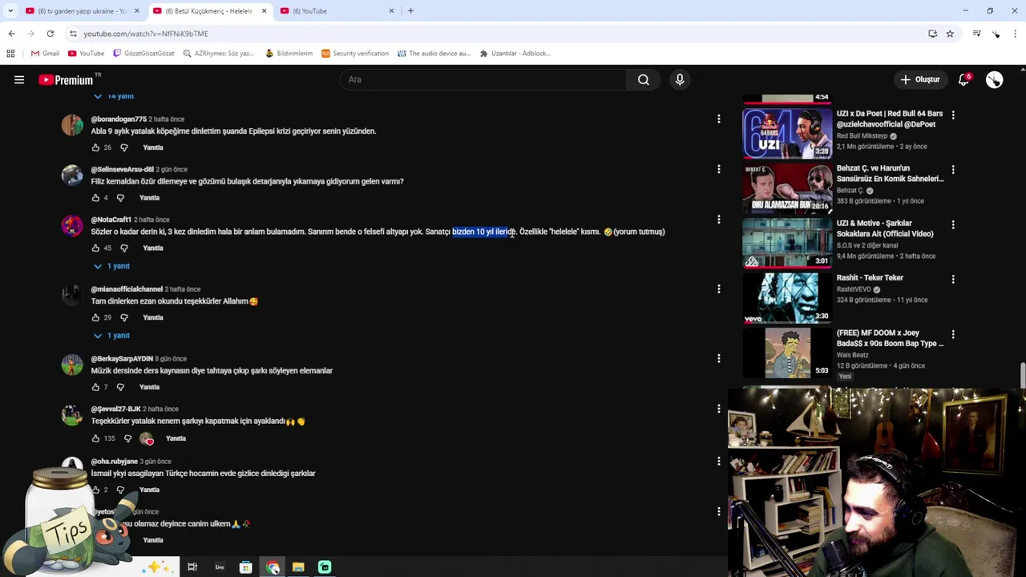Open Task View on the taskbar
1026x577 pixels.
click(192, 567)
